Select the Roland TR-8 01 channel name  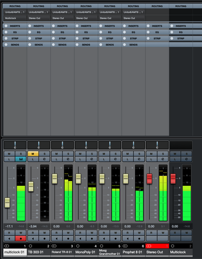point(62,252)
